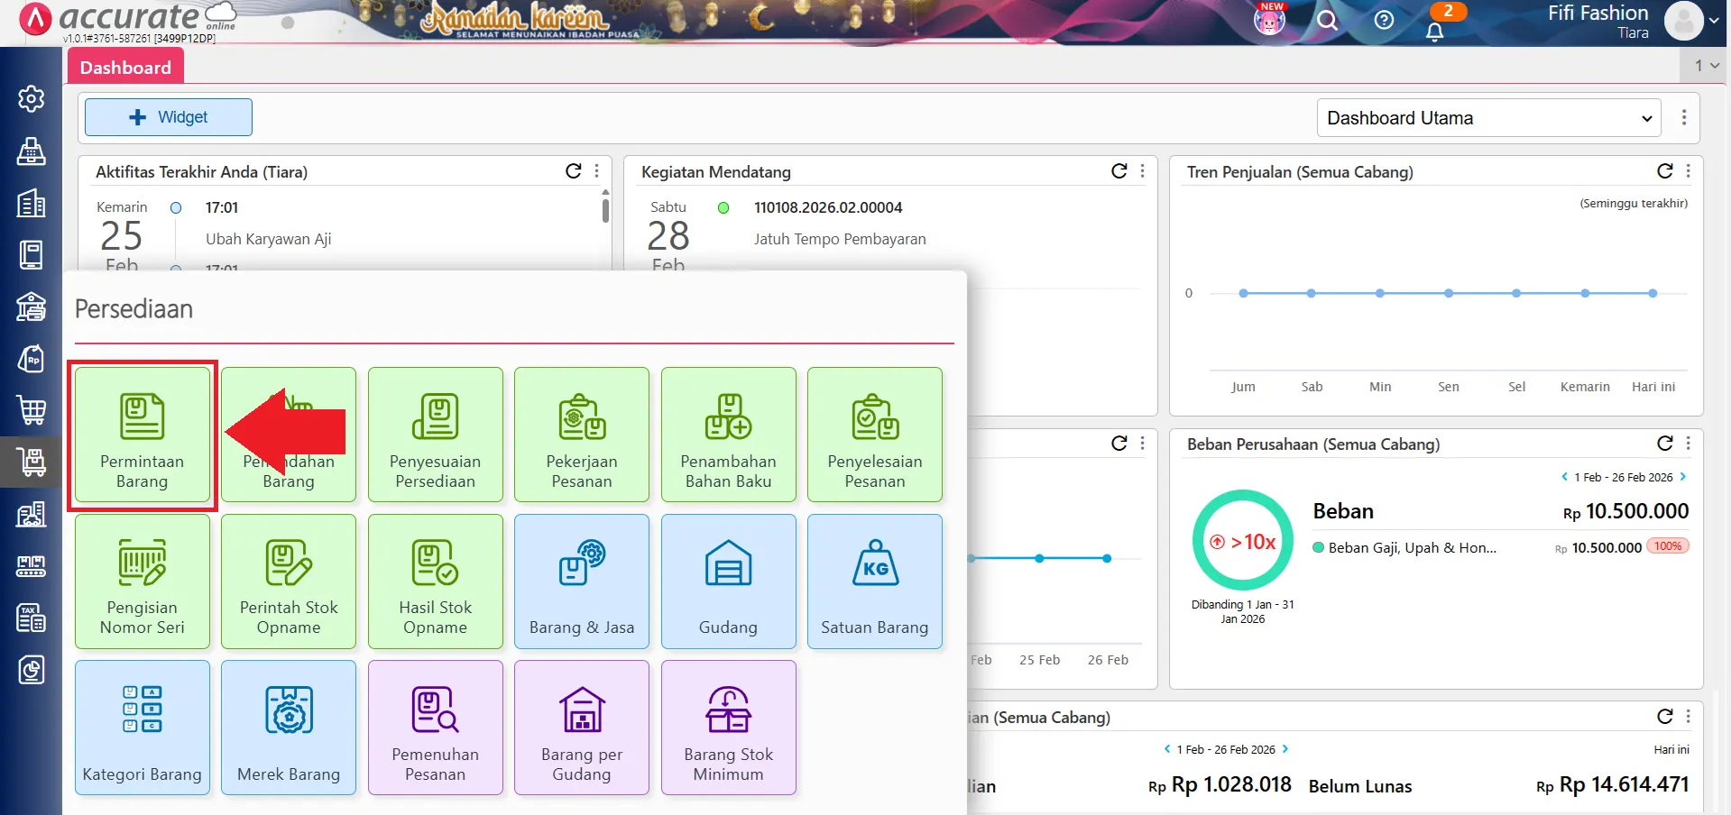The width and height of the screenshot is (1731, 815).
Task: Open Satuan Barang tile
Action: (874, 581)
